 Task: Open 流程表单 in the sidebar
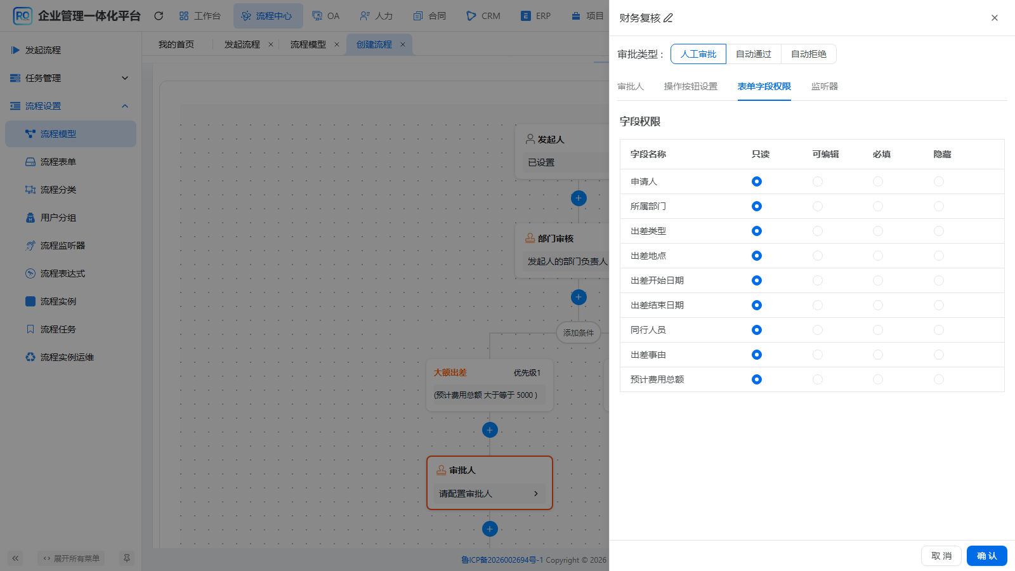tap(71, 162)
